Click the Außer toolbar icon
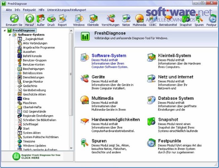219x168 pixels. 41,18
